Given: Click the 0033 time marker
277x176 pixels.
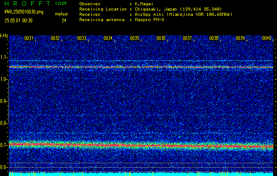Looking at the screenshot, I should pyautogui.click(x=81, y=38).
